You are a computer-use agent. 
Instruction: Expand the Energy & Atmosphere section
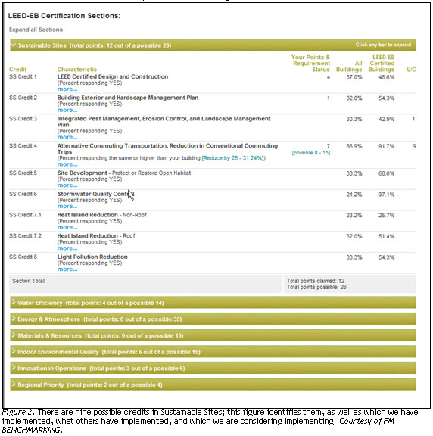(213, 319)
